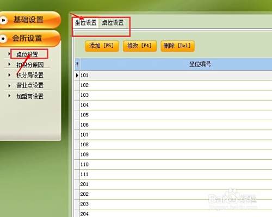Click the 添加 [F5] button

[102, 46]
